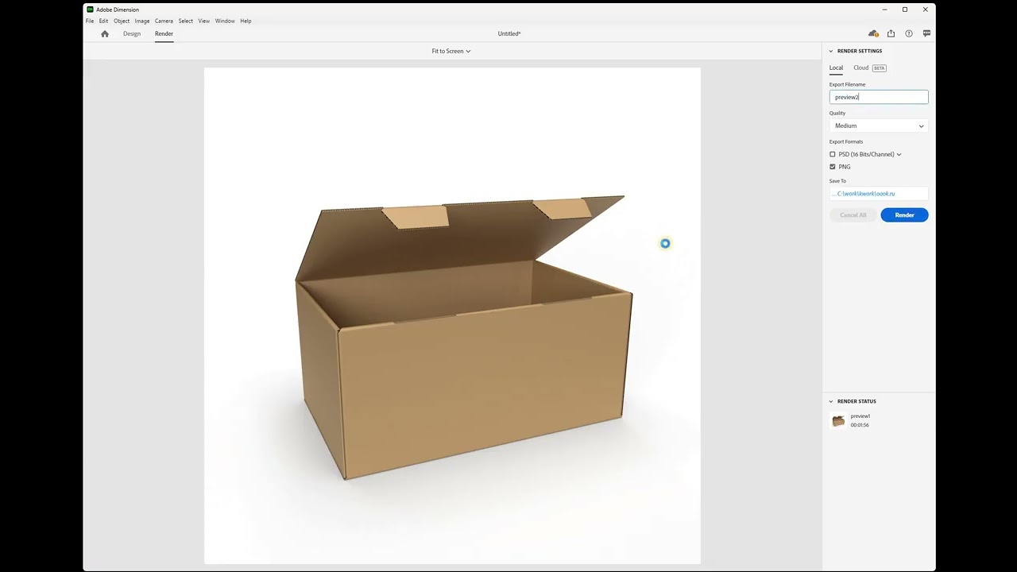Image resolution: width=1017 pixels, height=572 pixels.
Task: Switch to the Local render tab
Action: (x=836, y=68)
